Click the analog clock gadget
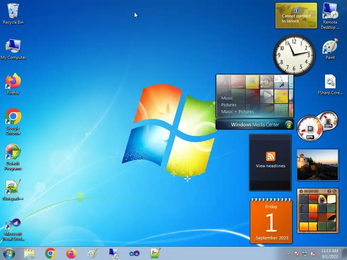 pos(294,55)
